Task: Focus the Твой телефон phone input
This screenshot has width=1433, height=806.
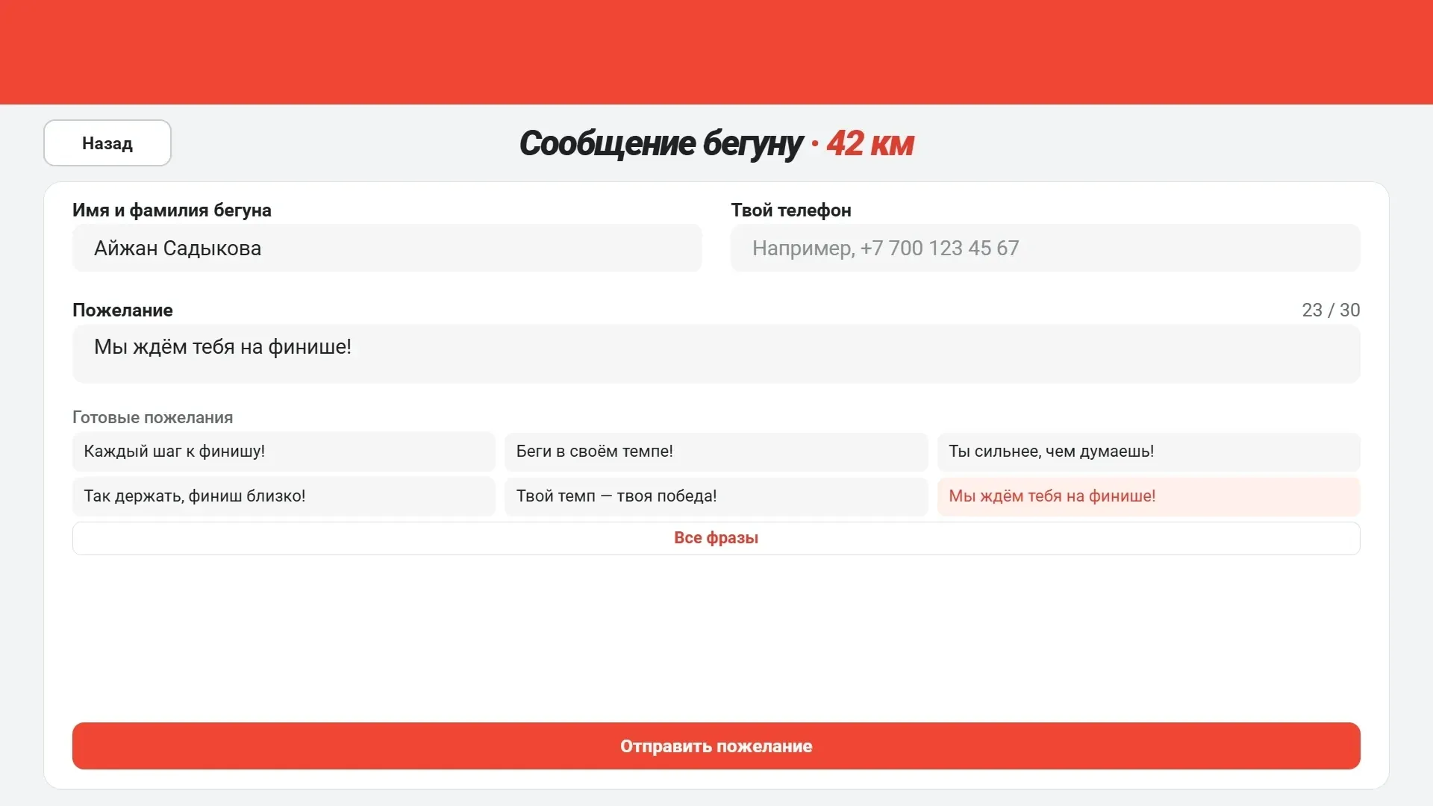Action: click(x=1045, y=248)
